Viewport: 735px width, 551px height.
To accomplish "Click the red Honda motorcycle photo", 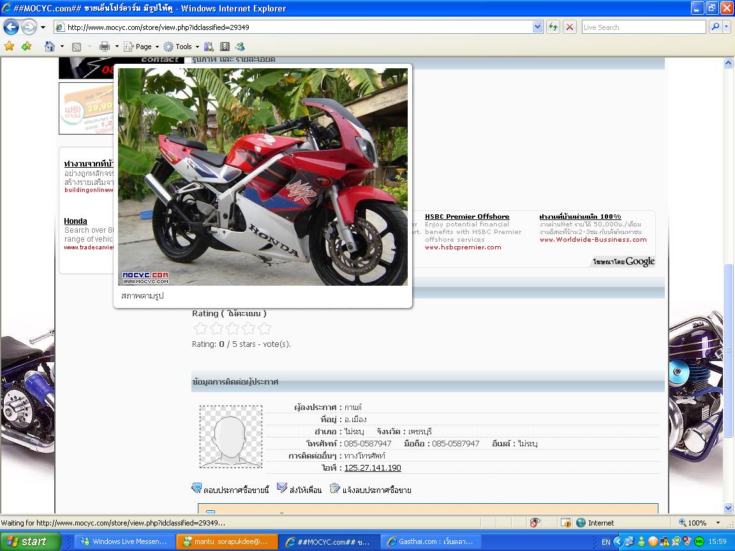I will [x=262, y=177].
